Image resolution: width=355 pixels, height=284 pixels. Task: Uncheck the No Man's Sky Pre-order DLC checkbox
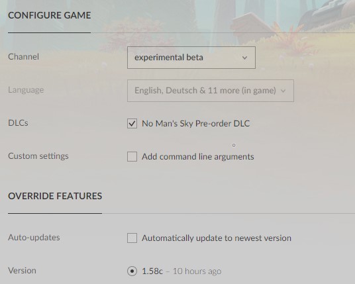pos(132,124)
